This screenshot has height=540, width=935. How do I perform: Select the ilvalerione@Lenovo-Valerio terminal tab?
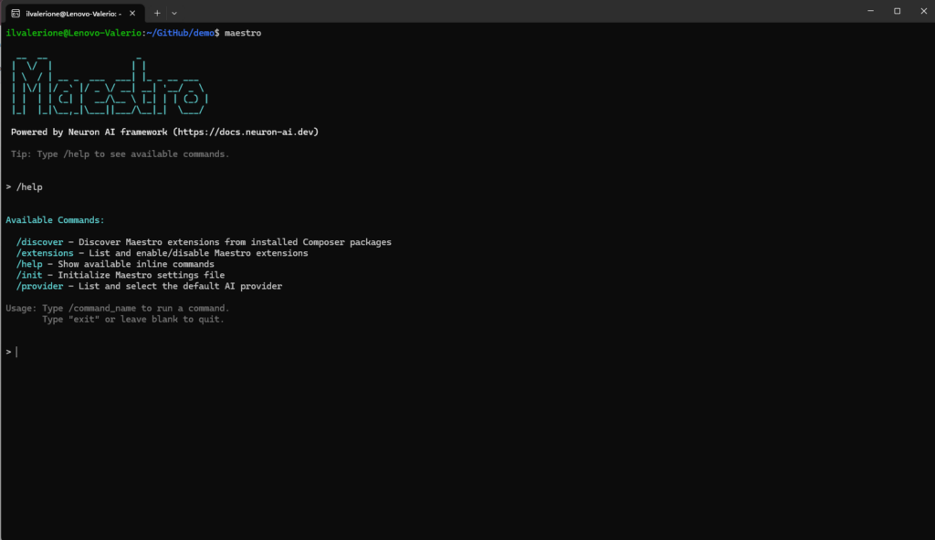[x=75, y=13]
